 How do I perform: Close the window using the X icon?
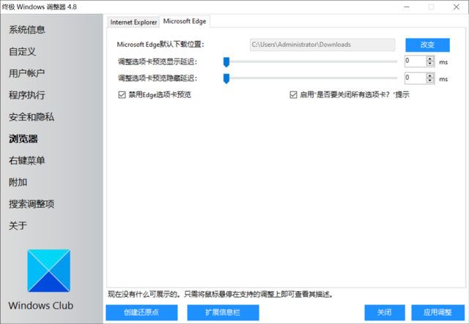tap(456, 7)
